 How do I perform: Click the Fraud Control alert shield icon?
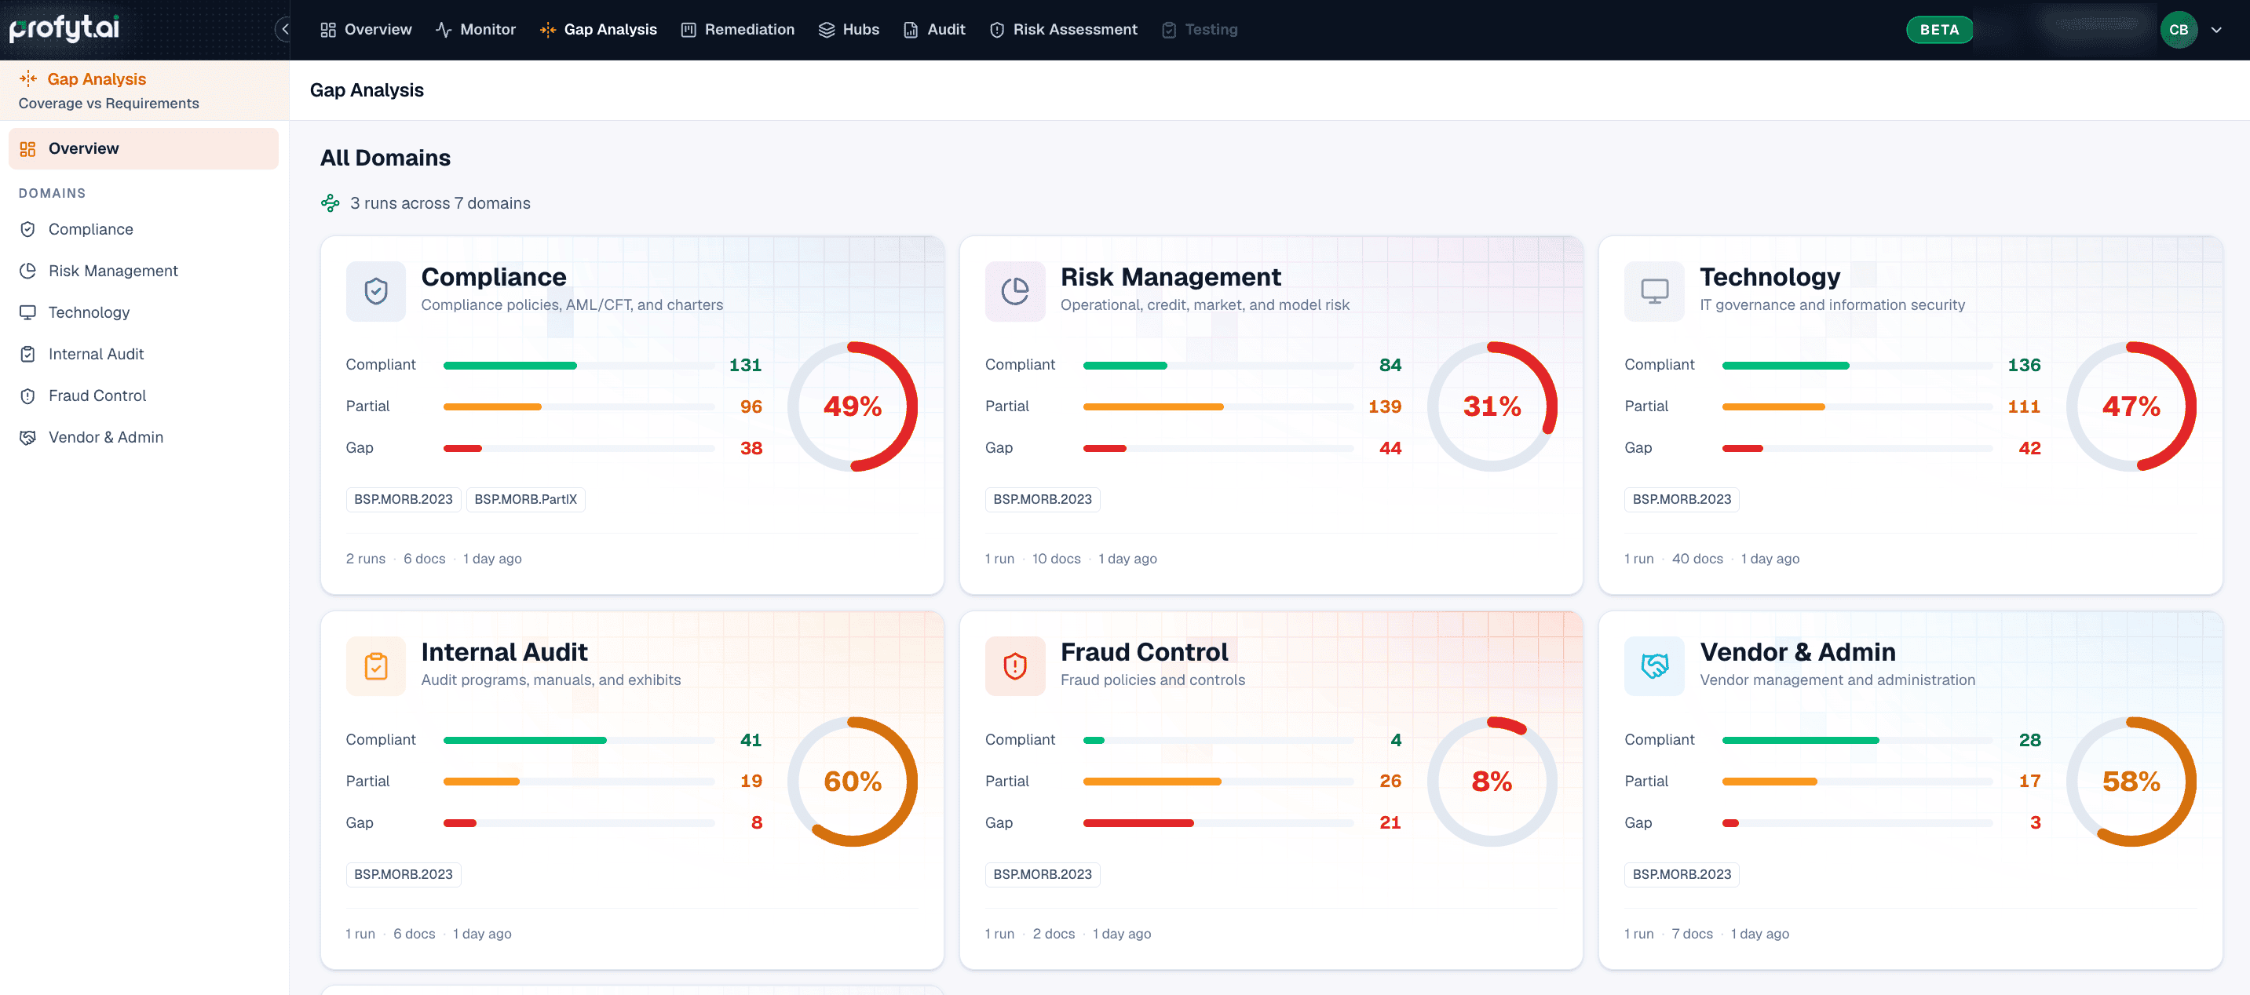click(1015, 666)
